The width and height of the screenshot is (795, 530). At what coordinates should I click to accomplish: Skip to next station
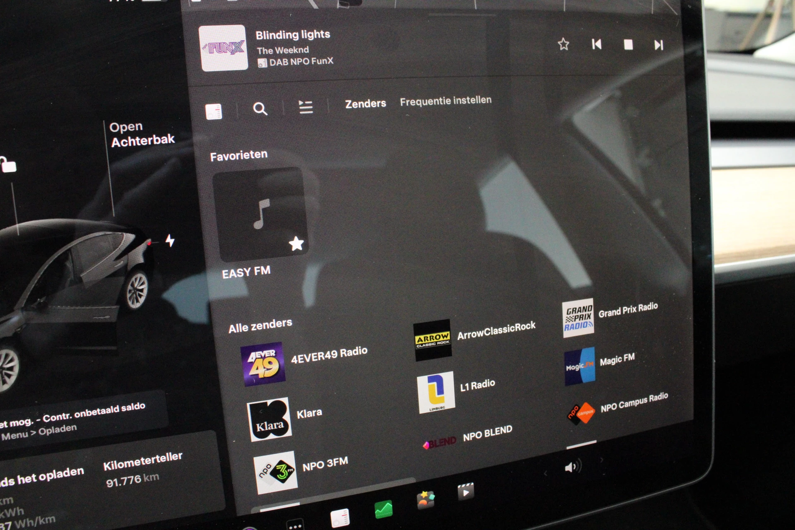pyautogui.click(x=659, y=45)
